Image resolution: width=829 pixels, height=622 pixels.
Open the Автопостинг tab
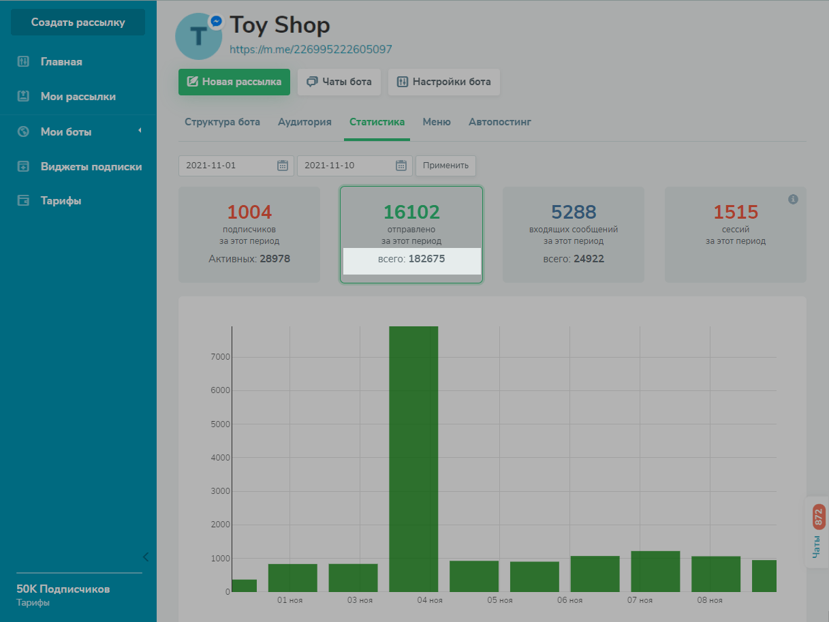pyautogui.click(x=499, y=122)
